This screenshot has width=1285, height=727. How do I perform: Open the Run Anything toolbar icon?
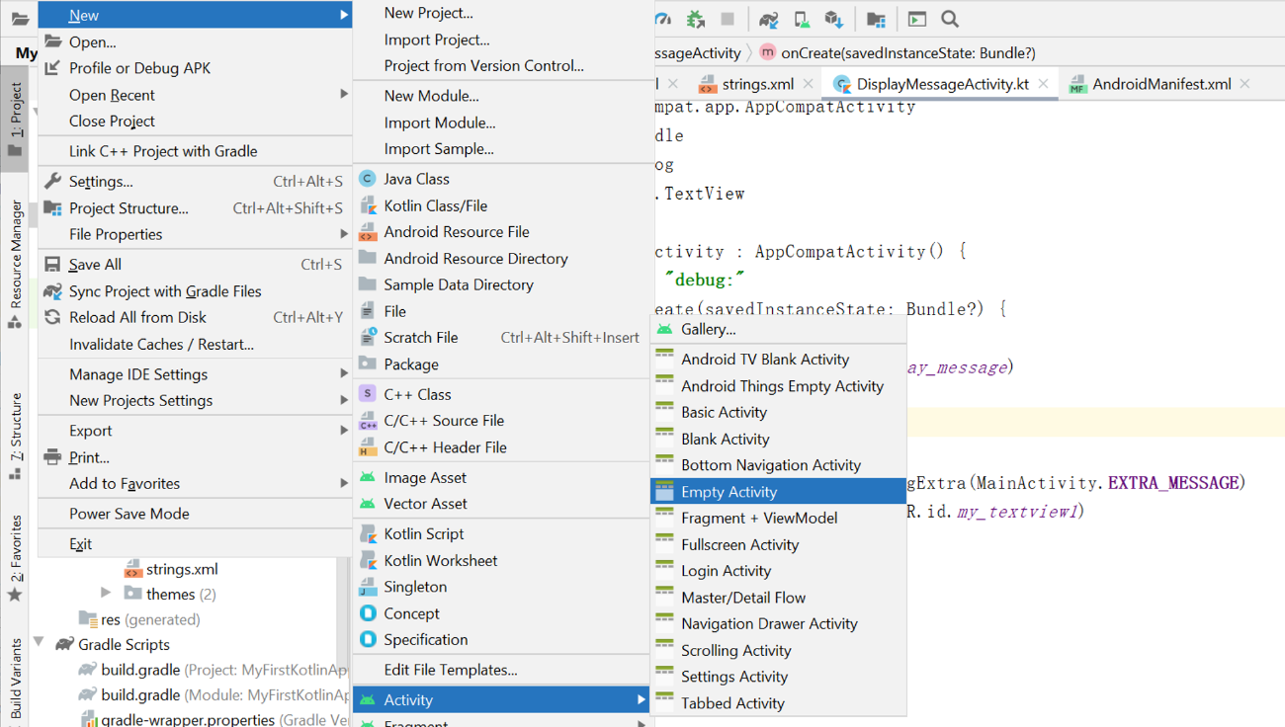coord(917,19)
